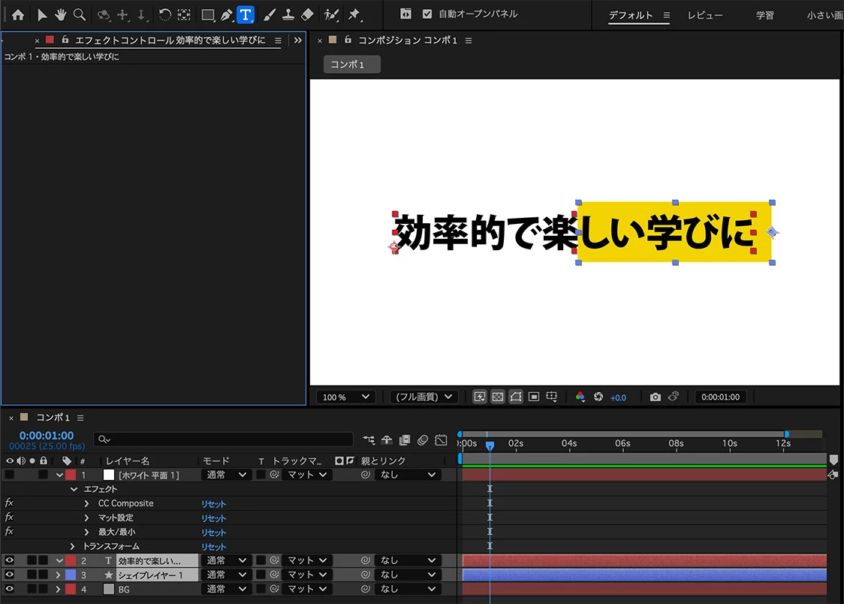Open the channel color display icon
This screenshot has width=844, height=604.
click(580, 397)
